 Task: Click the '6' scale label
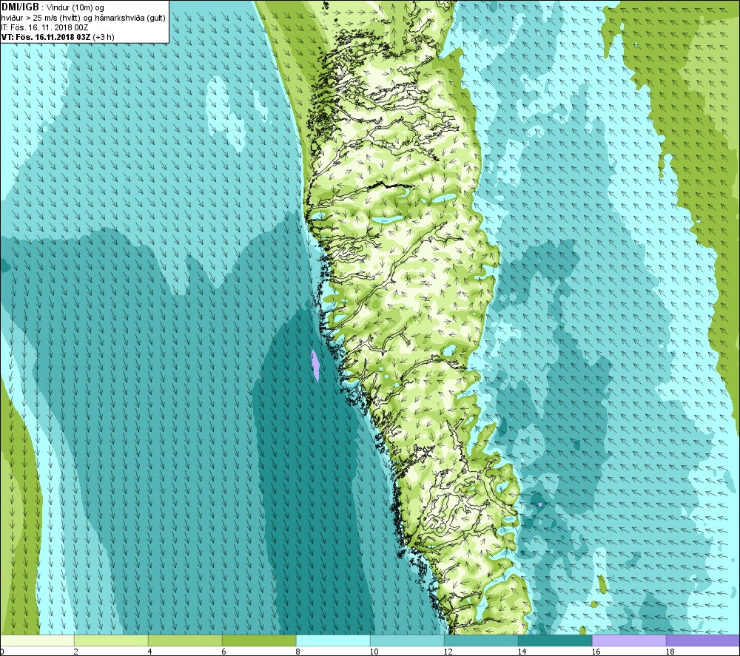tap(224, 652)
